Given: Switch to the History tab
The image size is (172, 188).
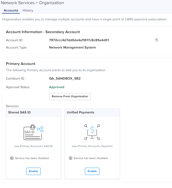Looking at the screenshot, I should click(x=28, y=10).
